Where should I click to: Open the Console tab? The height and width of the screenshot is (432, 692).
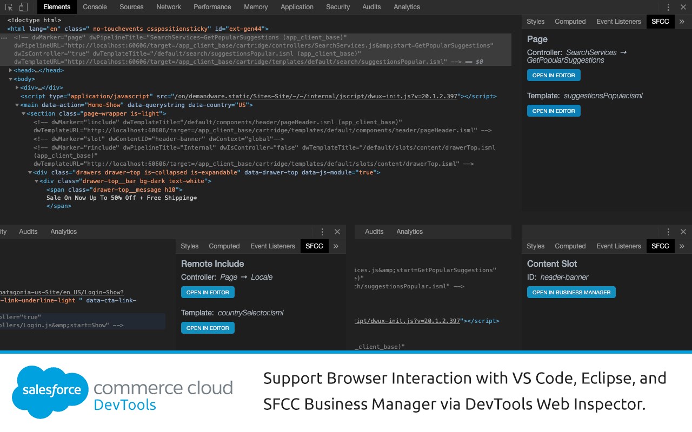pyautogui.click(x=95, y=7)
